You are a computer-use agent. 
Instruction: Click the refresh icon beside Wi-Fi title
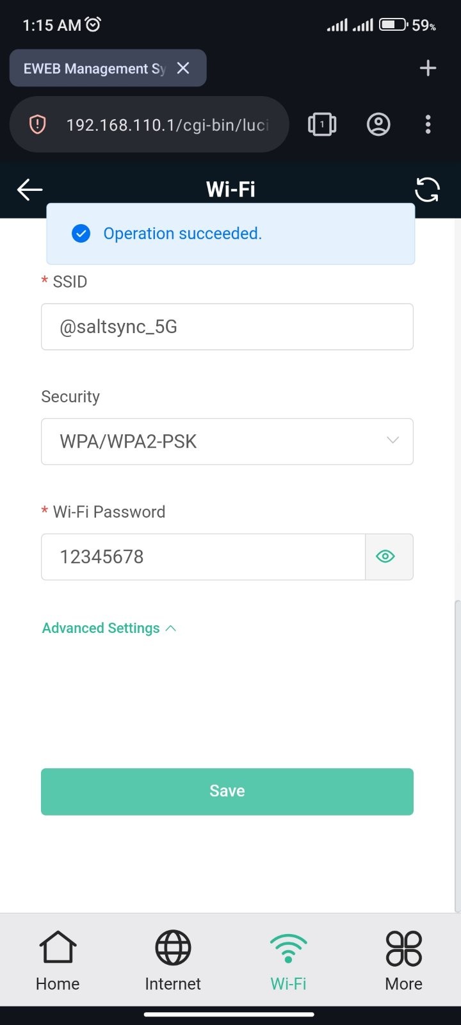427,190
